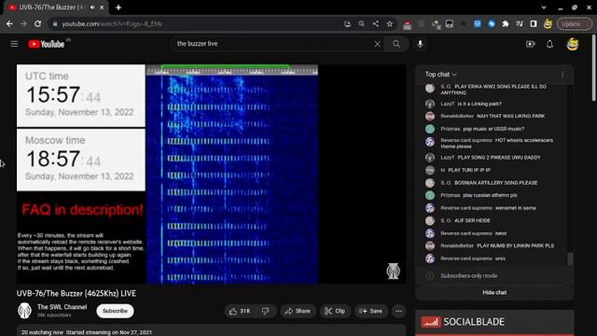
Task: Open the browser side panel icon
Action: (534, 23)
